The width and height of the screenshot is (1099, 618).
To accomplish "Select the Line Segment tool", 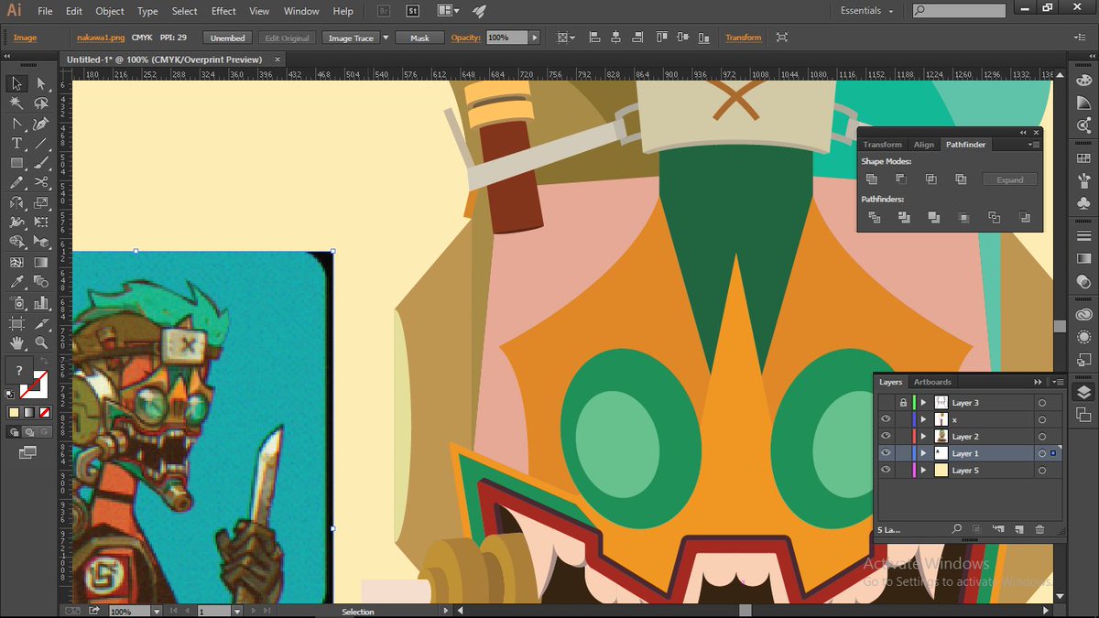I will click(41, 144).
